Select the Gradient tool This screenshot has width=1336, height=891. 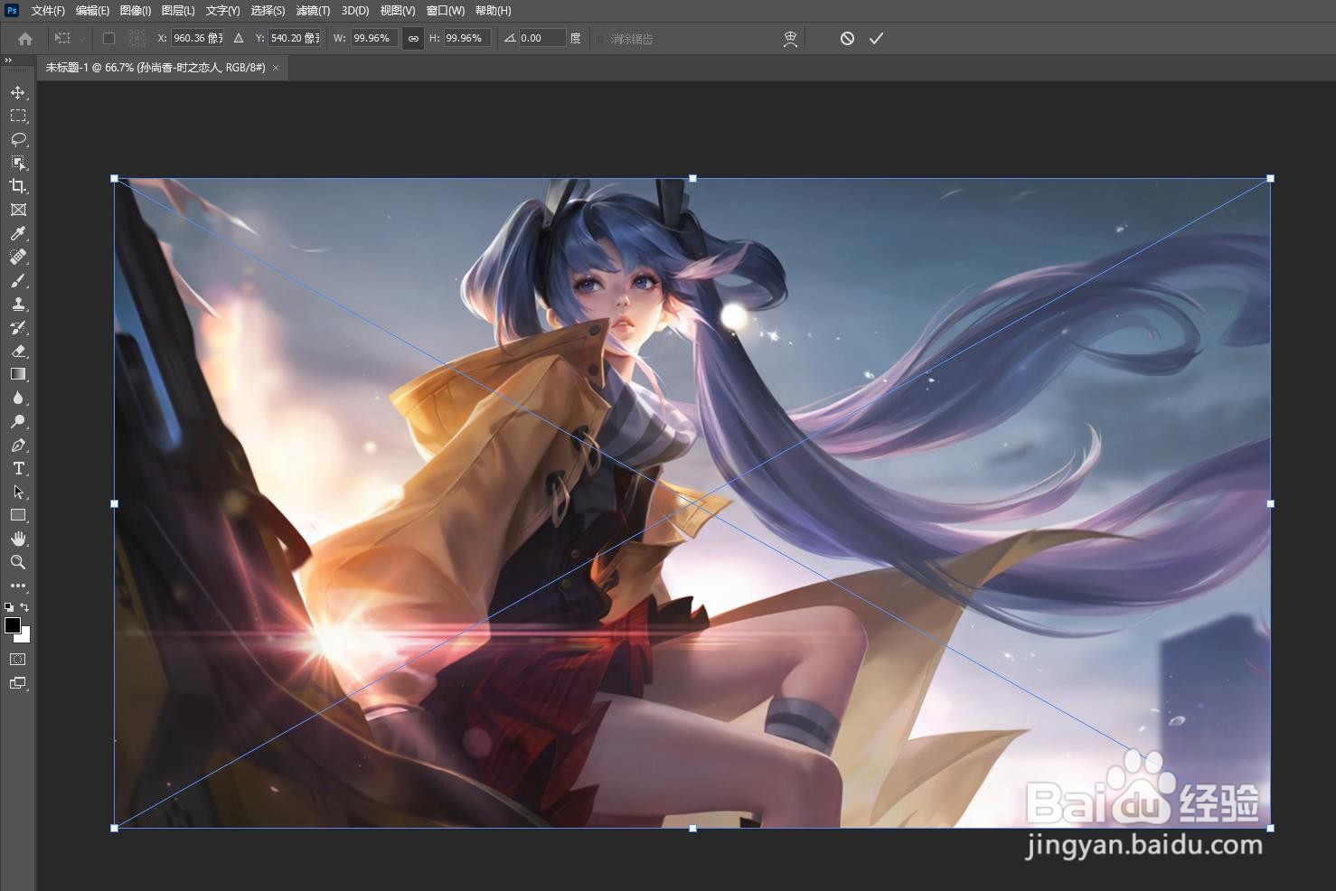click(18, 374)
